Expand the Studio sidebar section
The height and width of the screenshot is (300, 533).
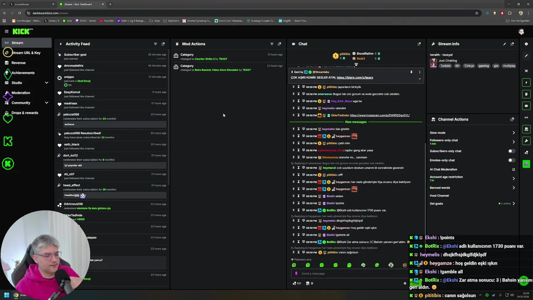pyautogui.click(x=46, y=83)
